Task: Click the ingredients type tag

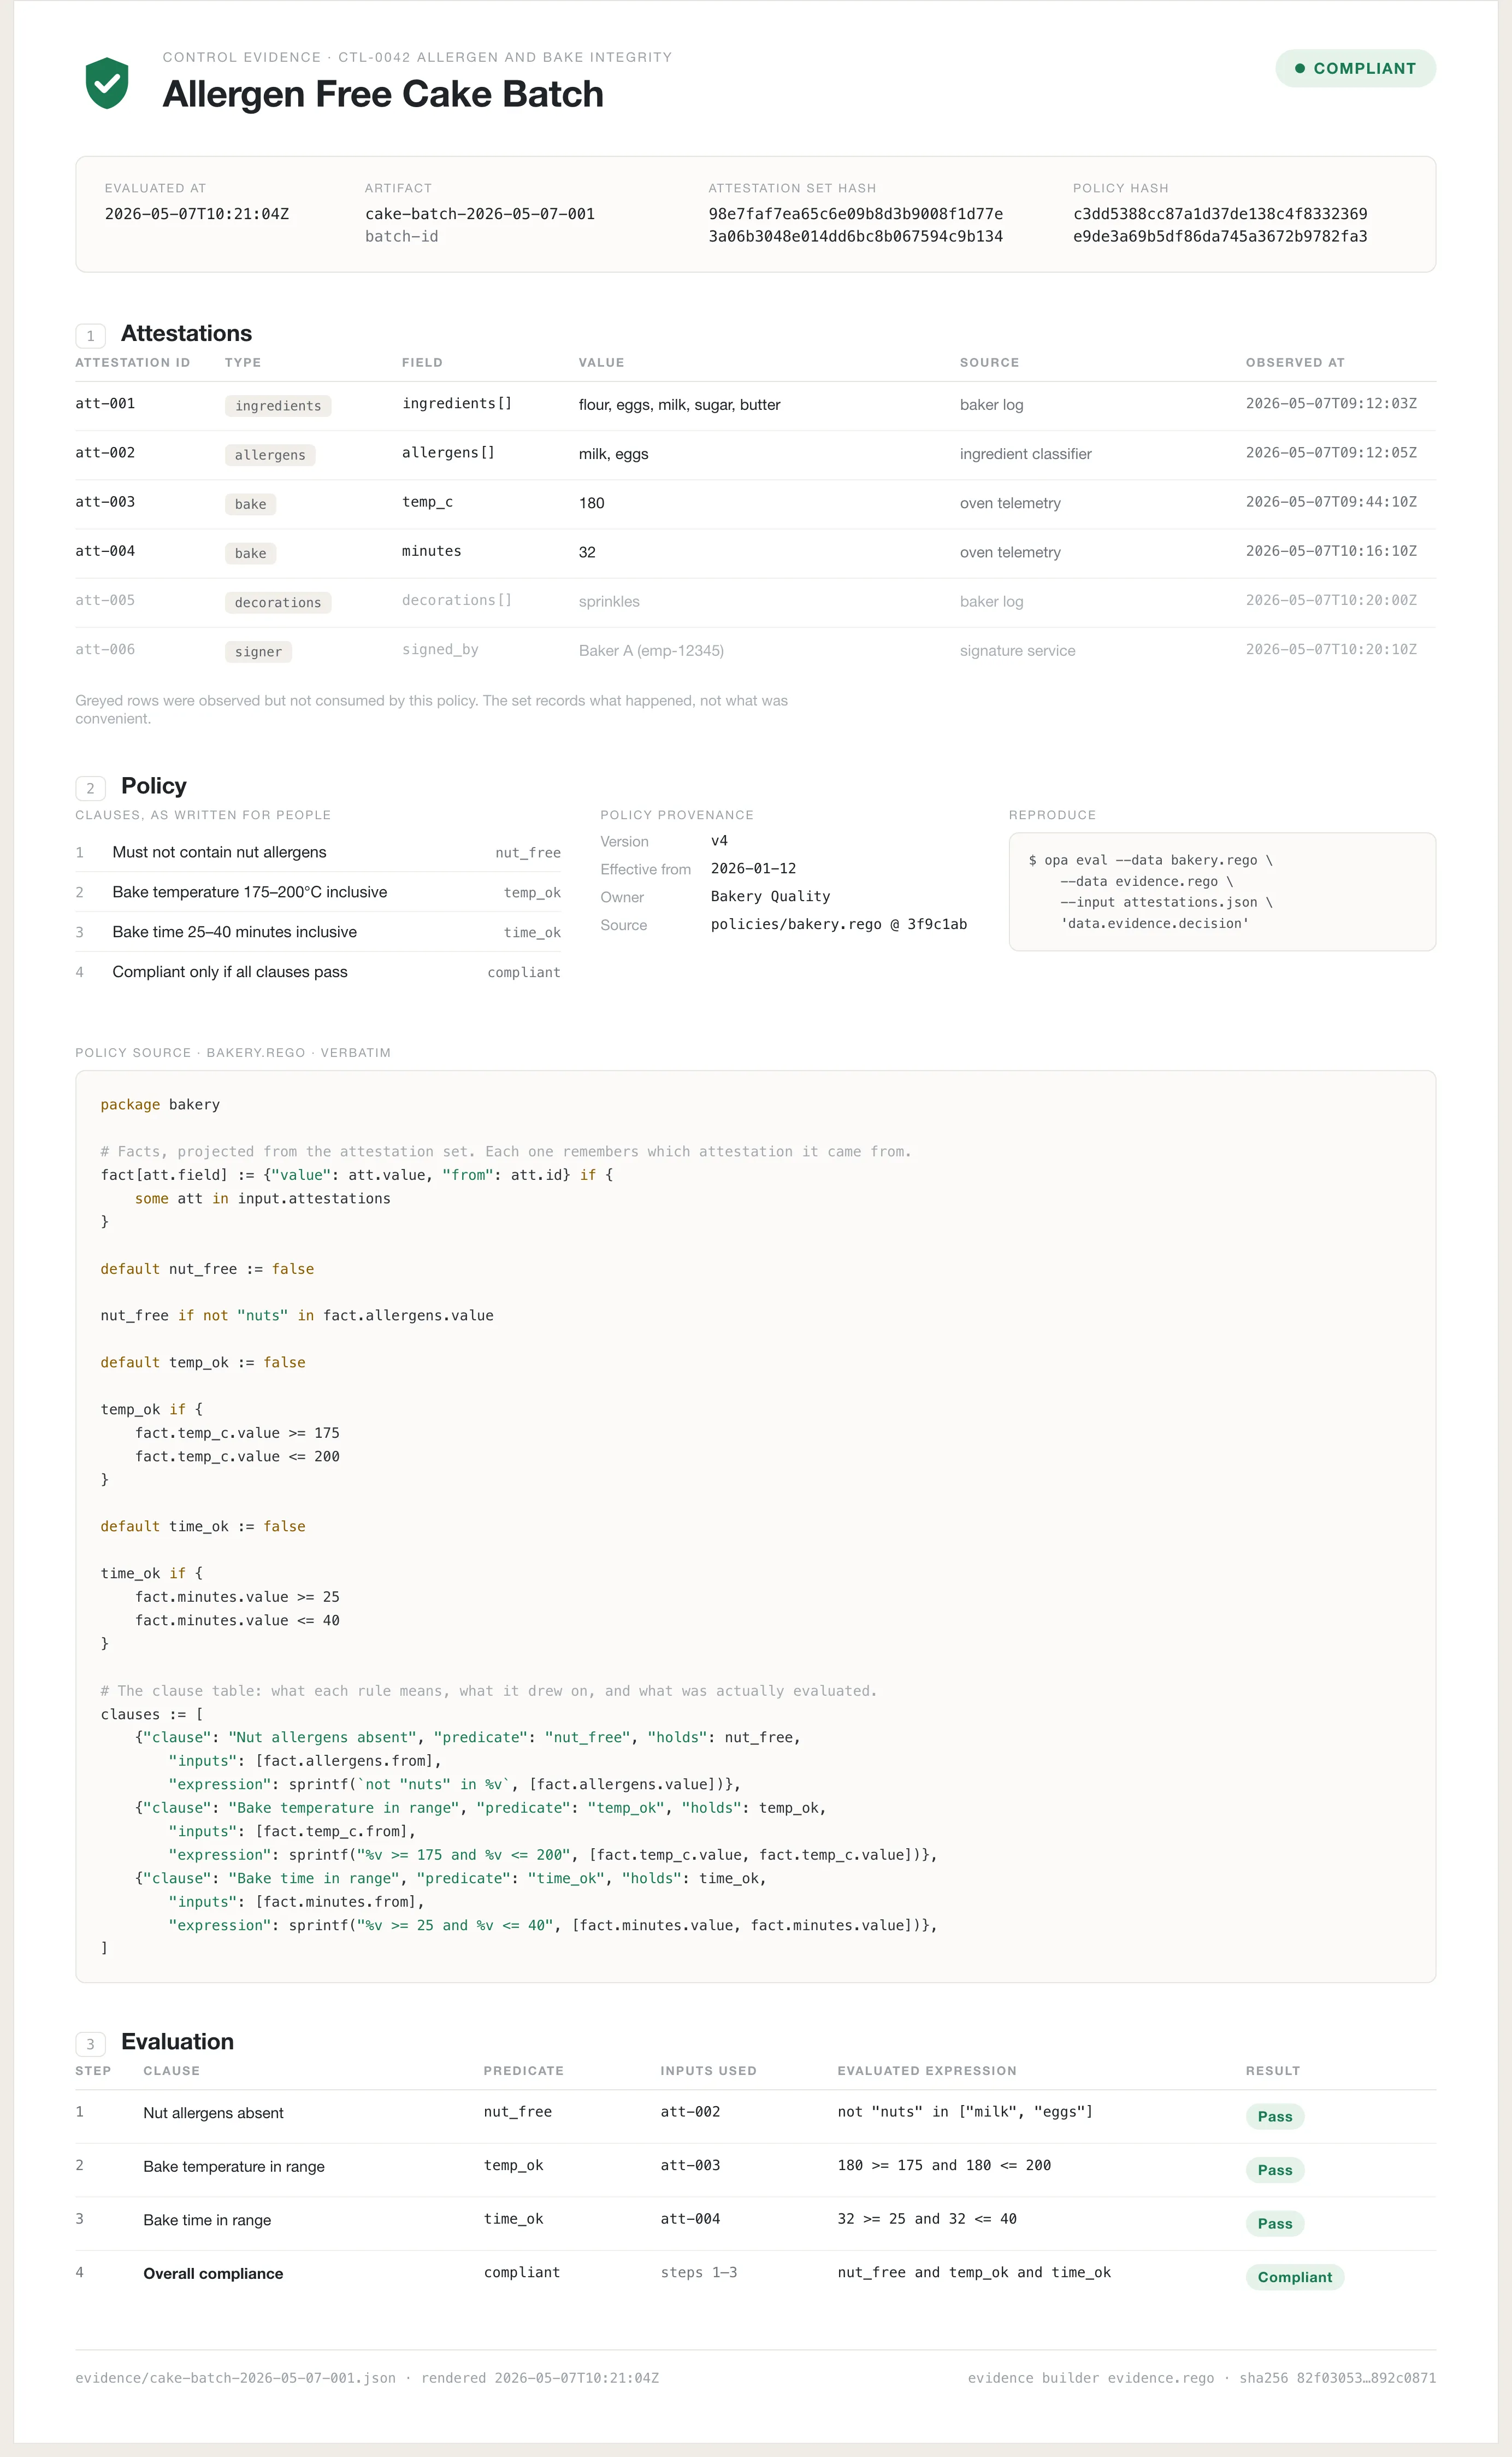Action: click(x=278, y=405)
